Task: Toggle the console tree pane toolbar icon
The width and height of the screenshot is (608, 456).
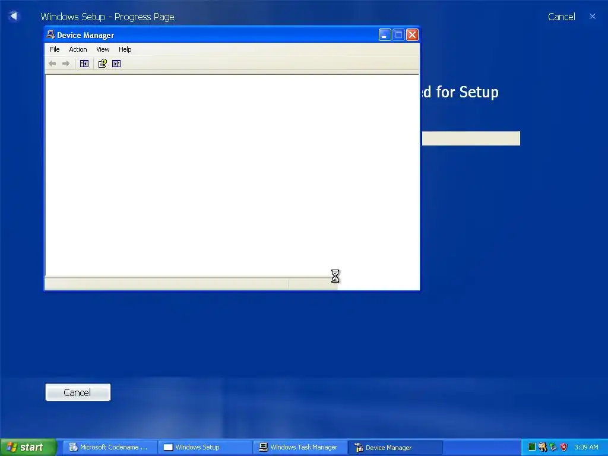Action: pyautogui.click(x=84, y=64)
